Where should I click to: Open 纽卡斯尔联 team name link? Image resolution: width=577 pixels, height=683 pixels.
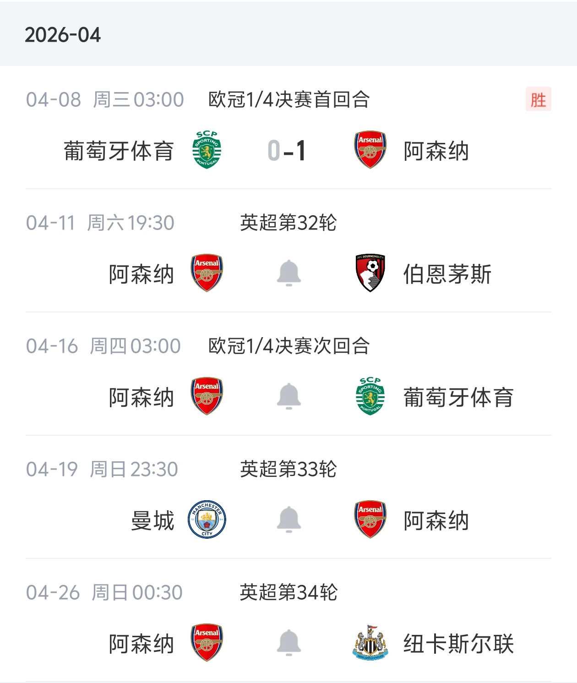pos(458,644)
